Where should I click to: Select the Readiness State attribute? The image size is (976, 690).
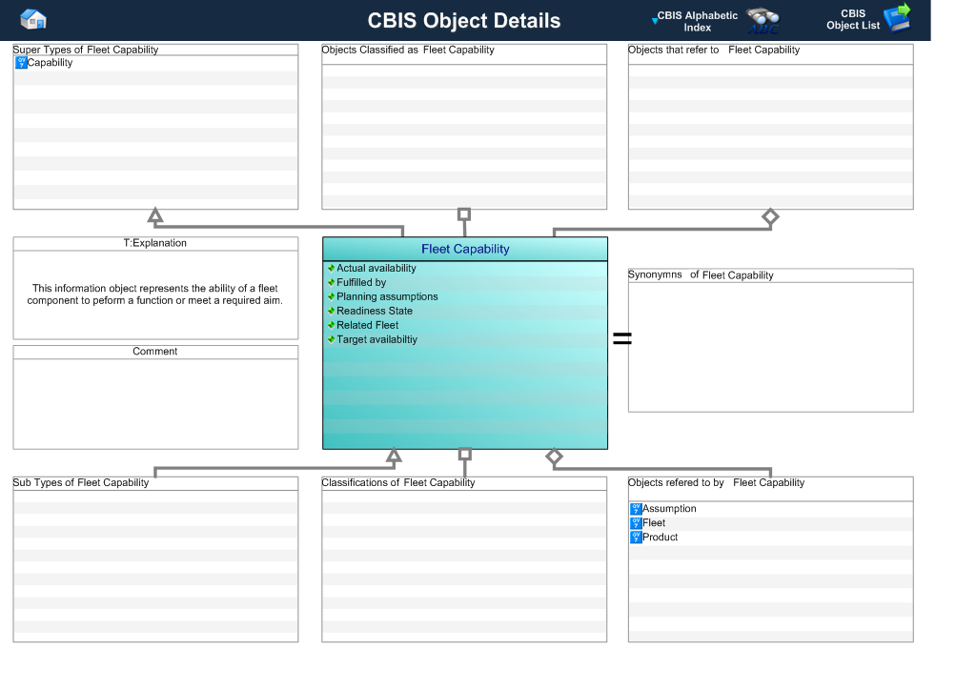pyautogui.click(x=374, y=311)
